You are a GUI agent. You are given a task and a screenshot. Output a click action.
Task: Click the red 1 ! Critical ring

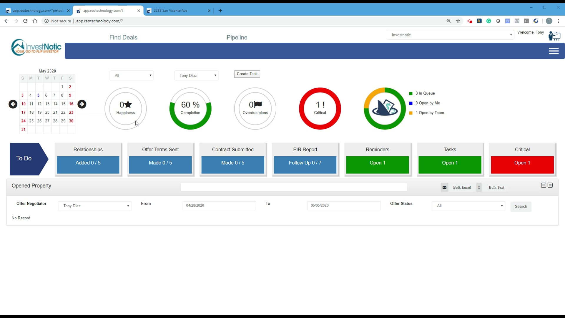click(x=320, y=108)
